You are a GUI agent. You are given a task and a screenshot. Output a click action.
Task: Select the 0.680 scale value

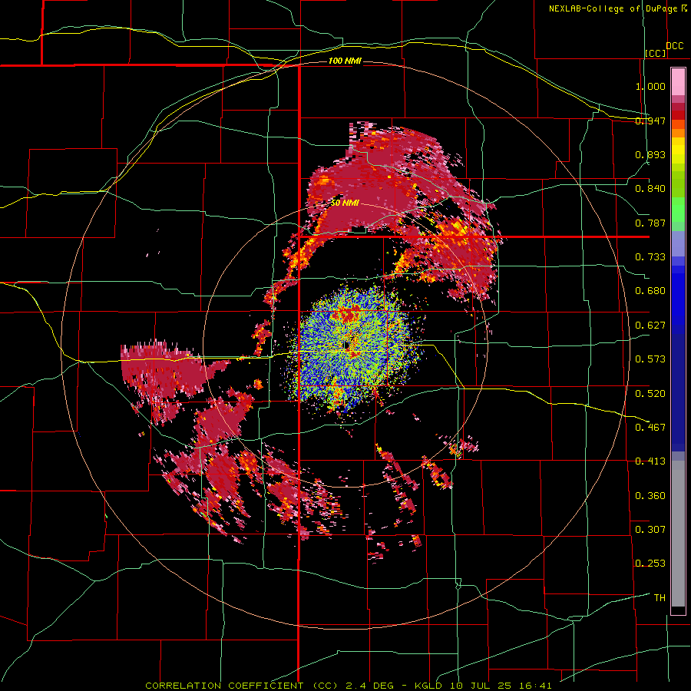tap(650, 291)
